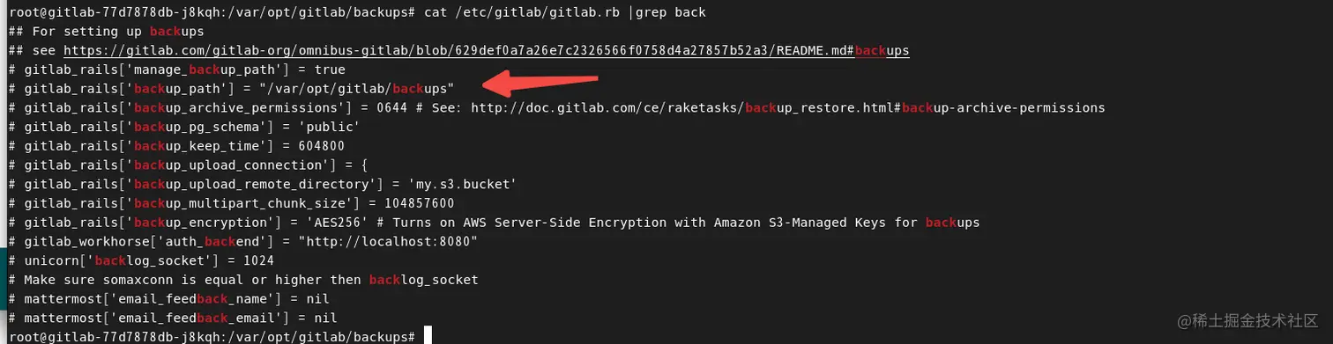Viewport: 1333px width, 344px height.
Task: Click the terminal cursor block at the prompt
Action: pyautogui.click(x=428, y=336)
